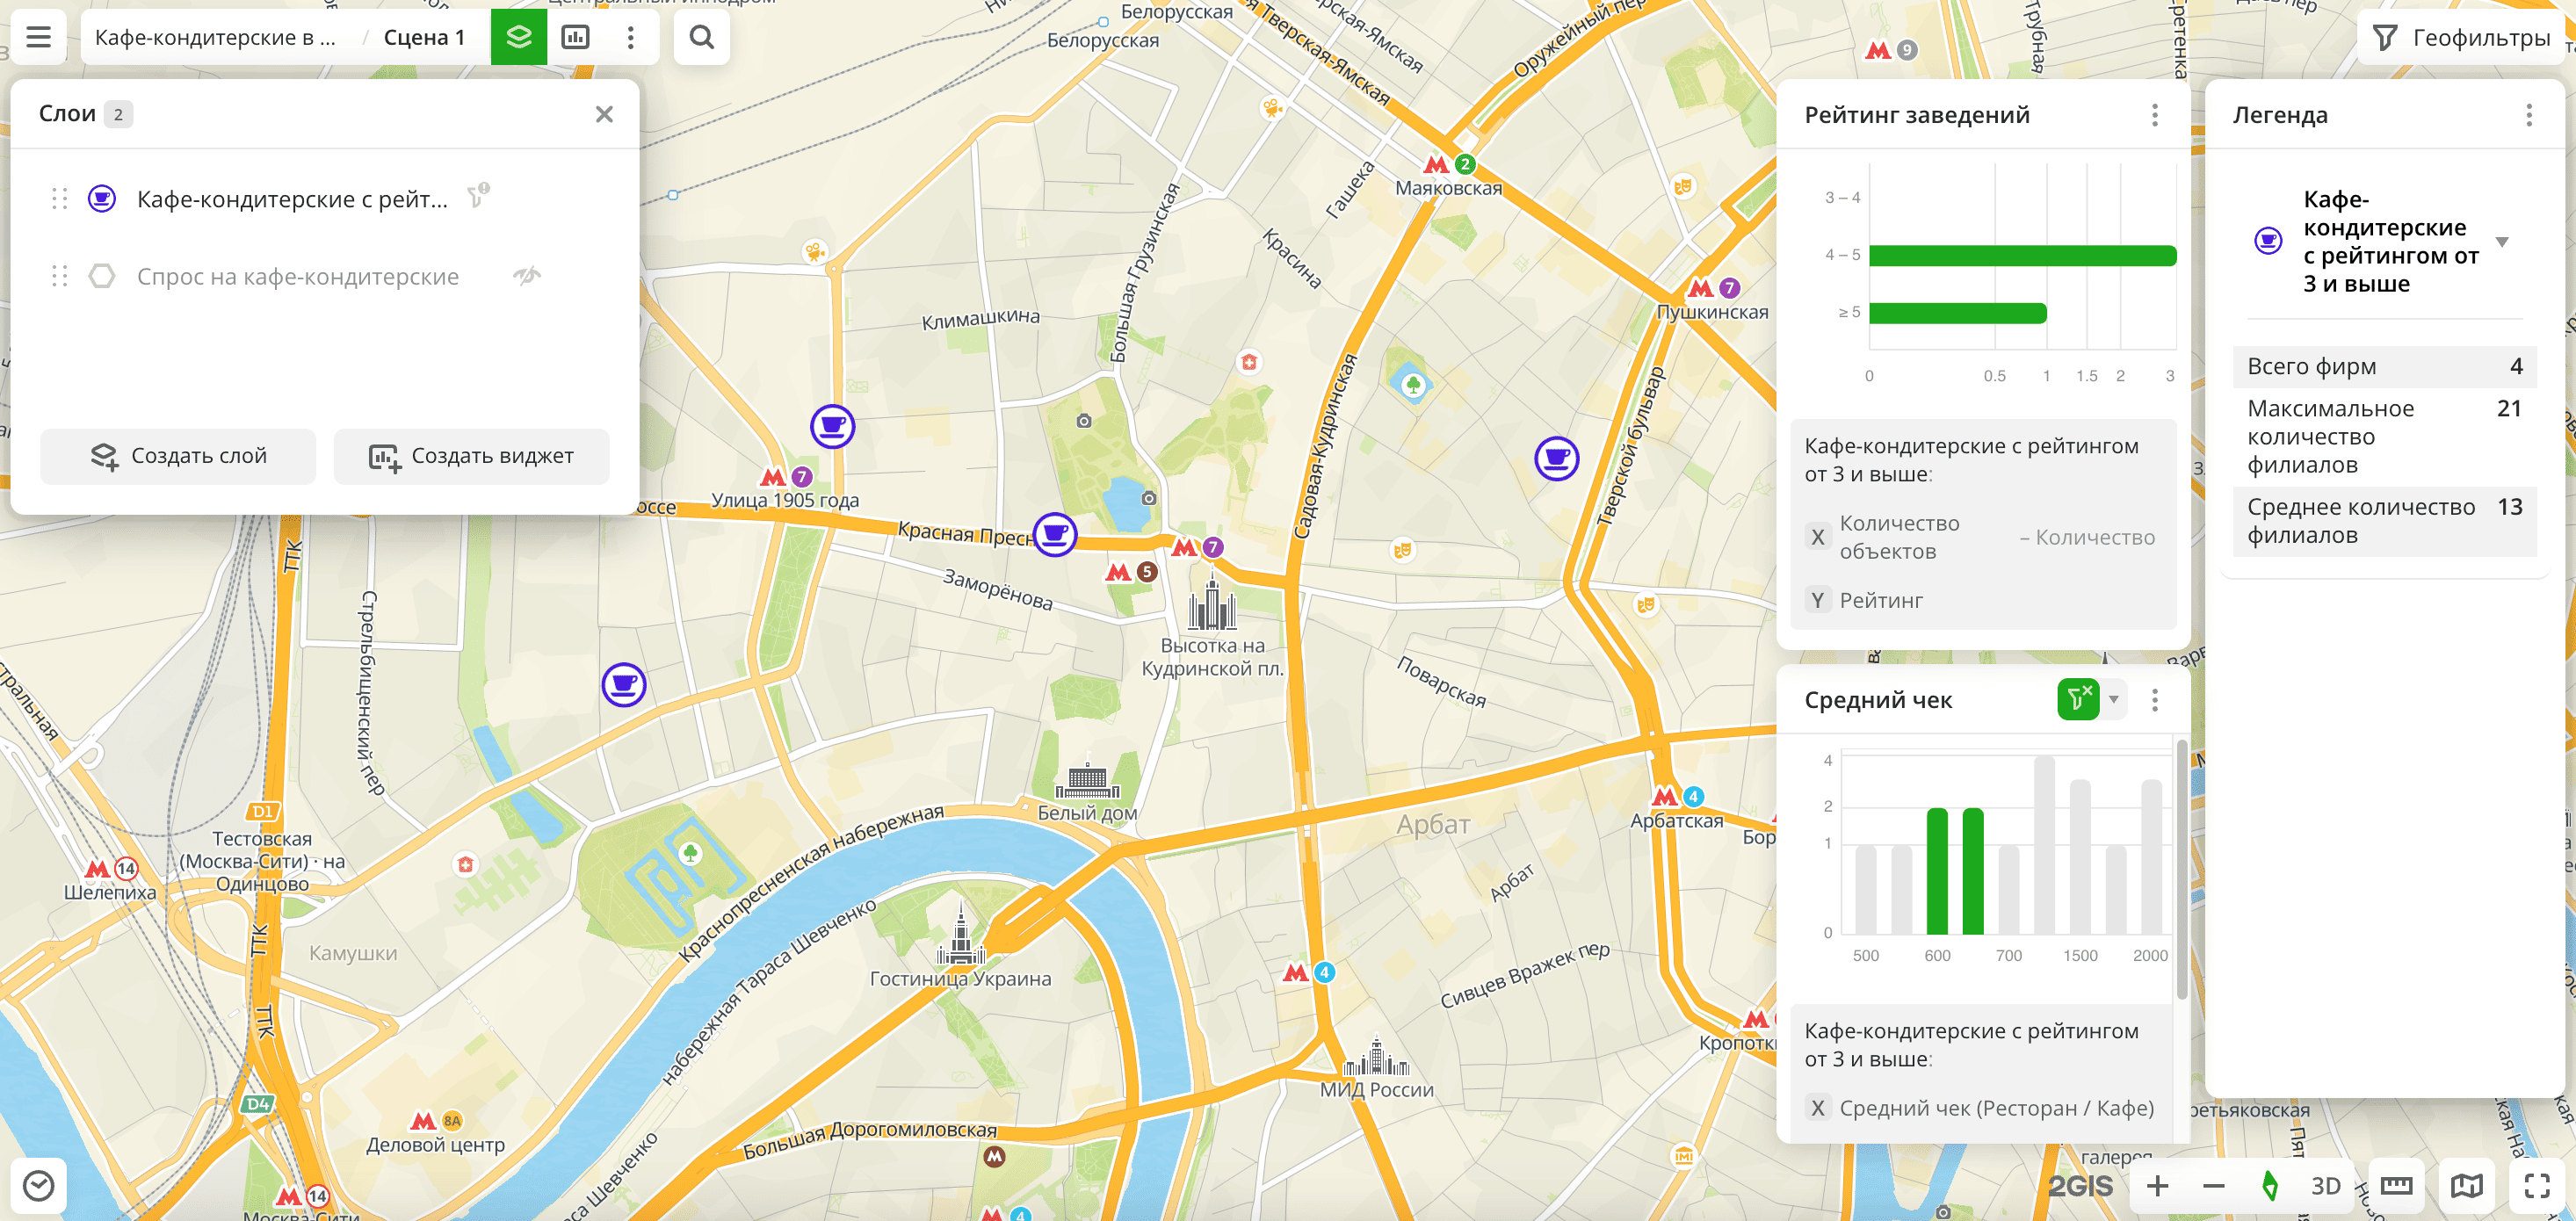Screen dimensions: 2576x1221
Task: Click the map search magnifier icon
Action: [701, 37]
